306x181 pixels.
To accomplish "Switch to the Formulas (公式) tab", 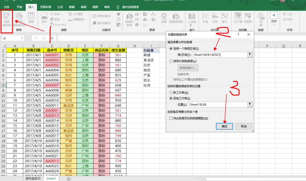I will pyautogui.click(x=60, y=7).
